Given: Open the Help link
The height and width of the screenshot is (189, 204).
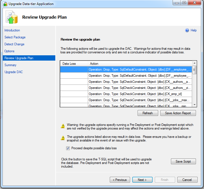Looking at the screenshot, I should [193, 30].
